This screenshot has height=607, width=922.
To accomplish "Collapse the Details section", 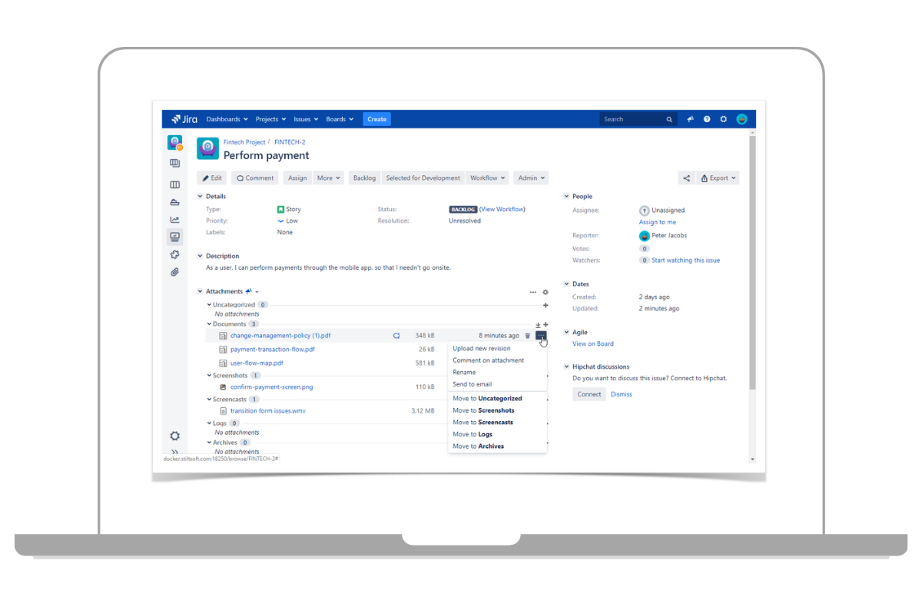I will pyautogui.click(x=201, y=197).
